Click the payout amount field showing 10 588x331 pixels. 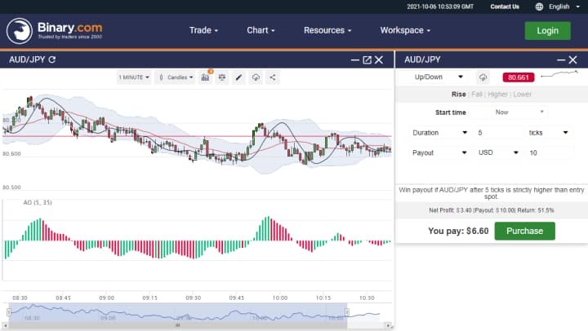(550, 152)
